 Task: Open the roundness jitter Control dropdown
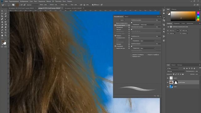pos(148,48)
